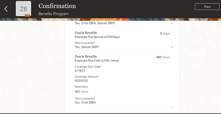Click the Coverage Start Date label
The height and width of the screenshot is (114, 221).
(x=88, y=67)
